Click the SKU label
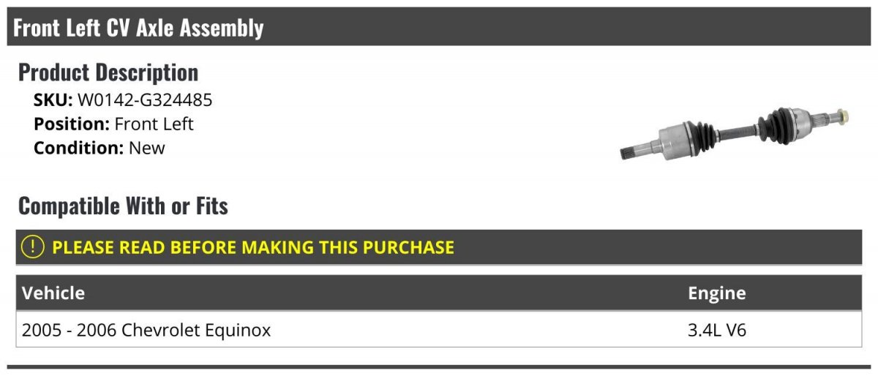Viewport: 878px width, 376px height. (53, 100)
